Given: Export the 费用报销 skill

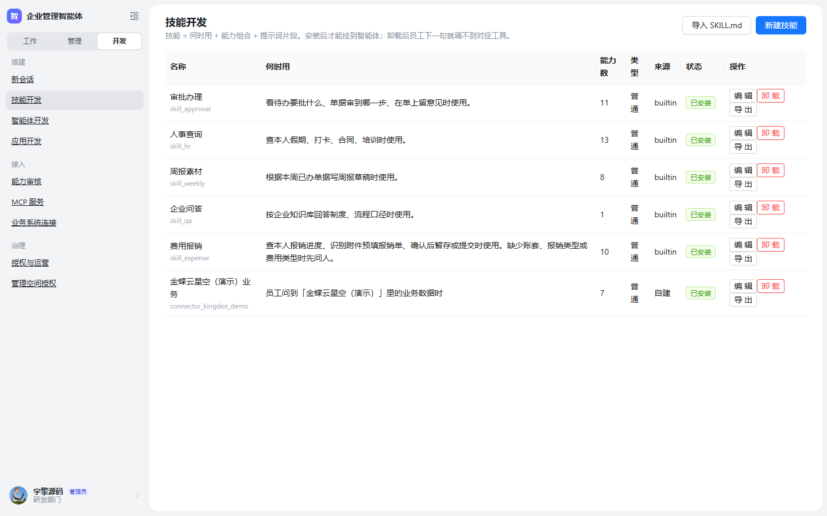Looking at the screenshot, I should click(x=743, y=259).
